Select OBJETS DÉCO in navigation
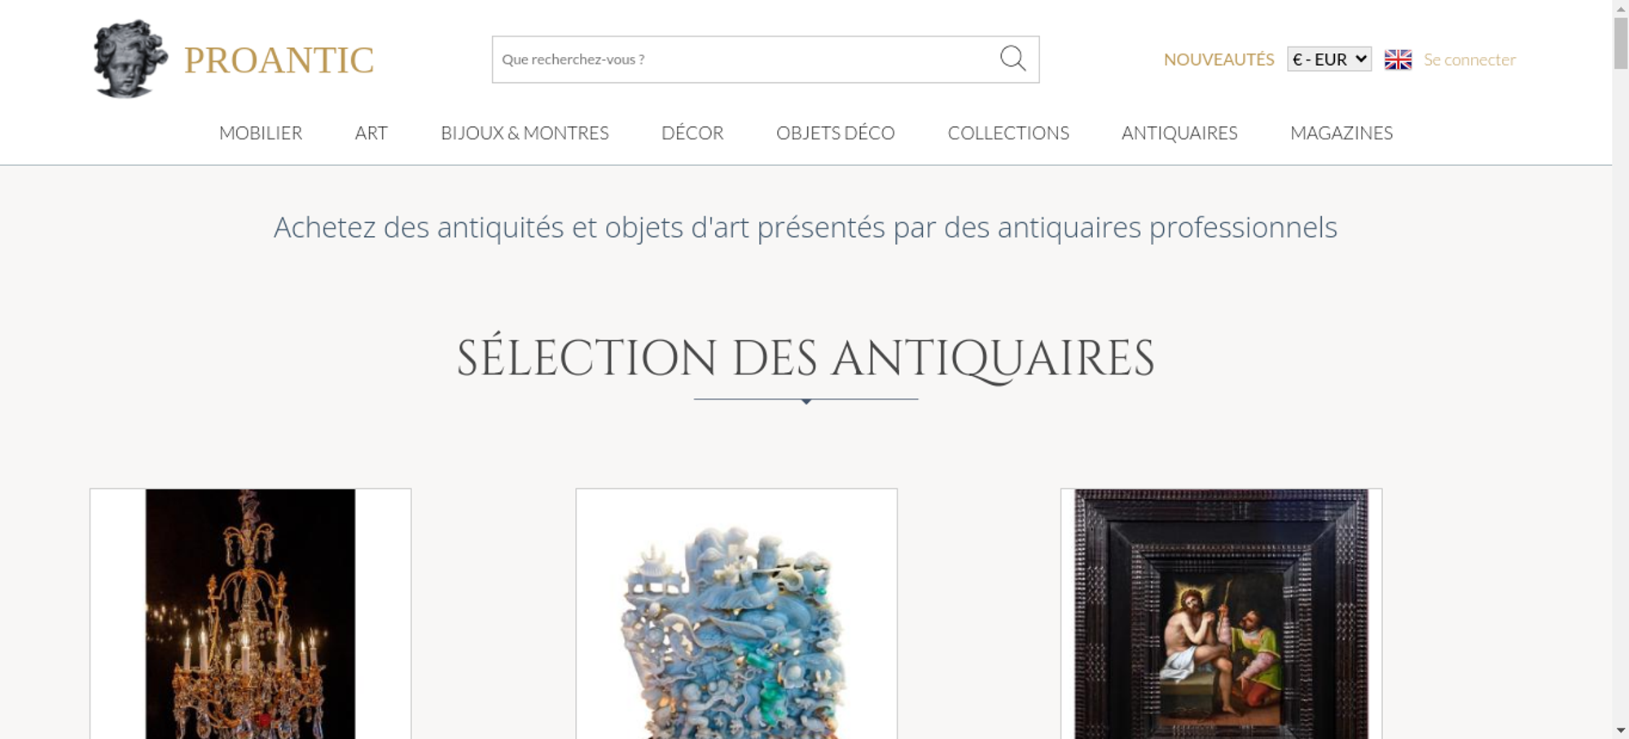This screenshot has width=1629, height=739. (836, 133)
